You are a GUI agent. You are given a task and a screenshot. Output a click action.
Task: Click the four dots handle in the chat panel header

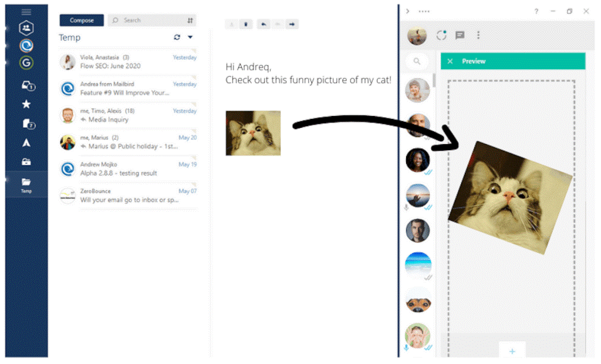(424, 11)
